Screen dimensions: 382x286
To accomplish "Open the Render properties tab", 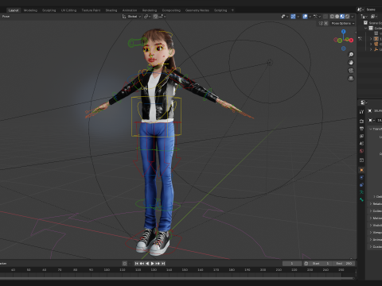I will (361, 121).
